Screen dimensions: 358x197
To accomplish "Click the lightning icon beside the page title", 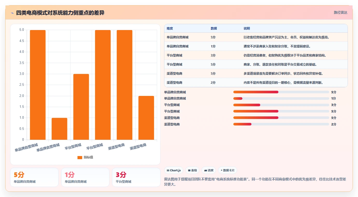I will (x=12, y=13).
